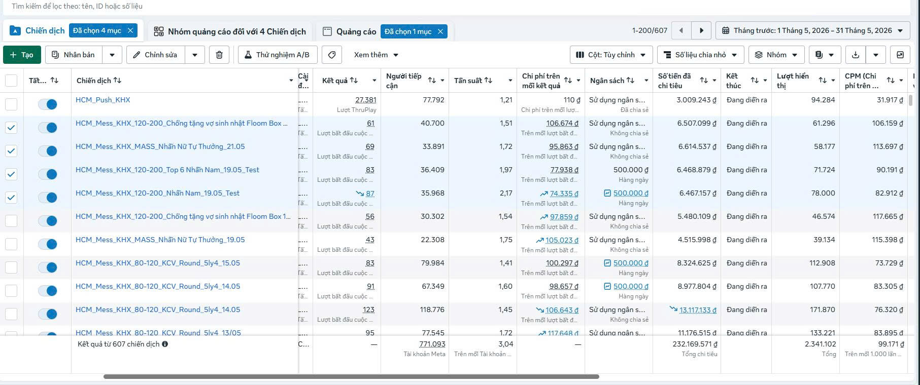Viewport: 920px width, 385px height.
Task: Open the charts view icon at far right
Action: click(900, 55)
